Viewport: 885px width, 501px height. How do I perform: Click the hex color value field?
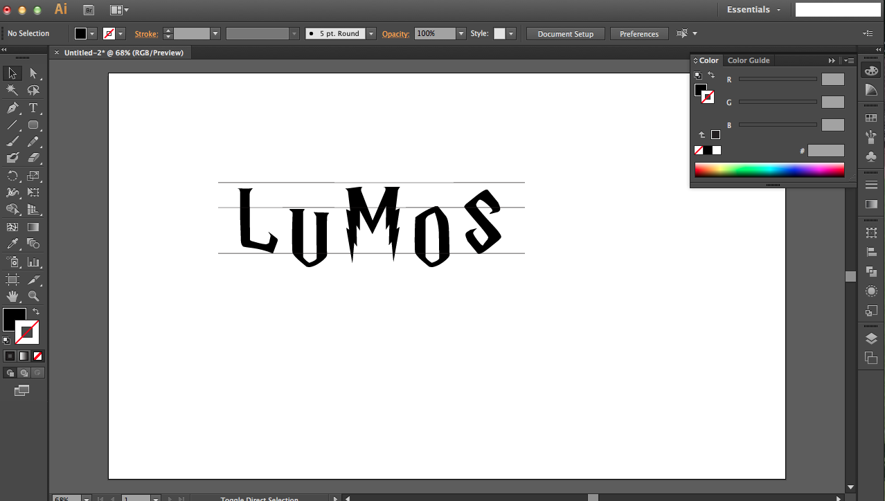pos(826,150)
